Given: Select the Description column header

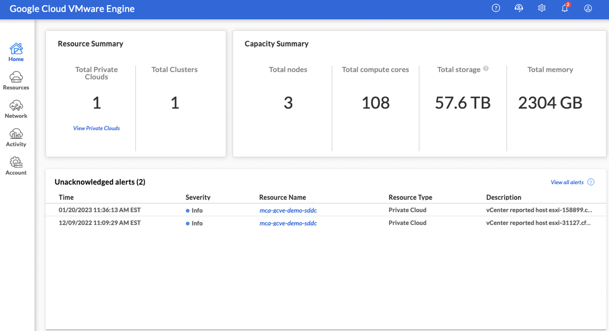Looking at the screenshot, I should pyautogui.click(x=504, y=197).
